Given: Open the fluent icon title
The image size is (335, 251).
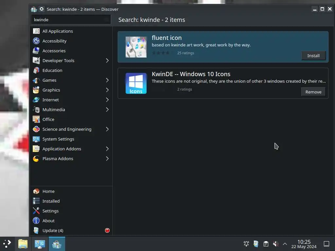Looking at the screenshot, I should 167,38.
